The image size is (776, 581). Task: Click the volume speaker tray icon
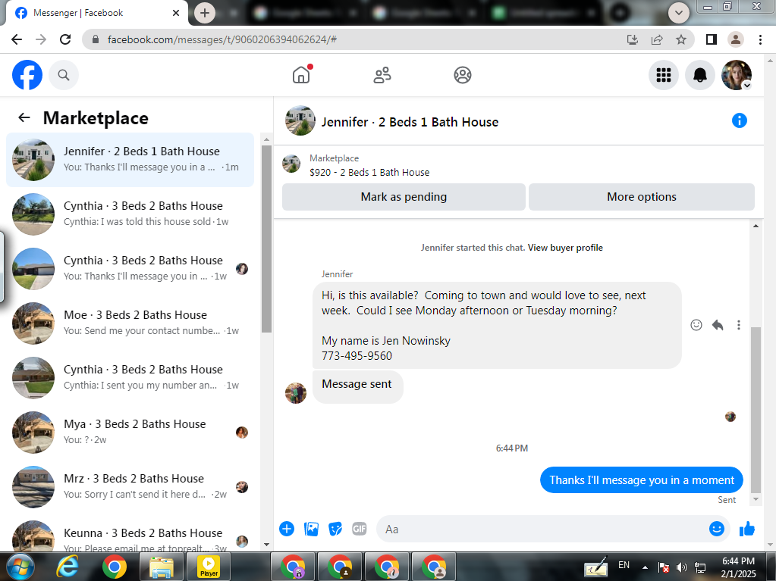[x=681, y=567]
